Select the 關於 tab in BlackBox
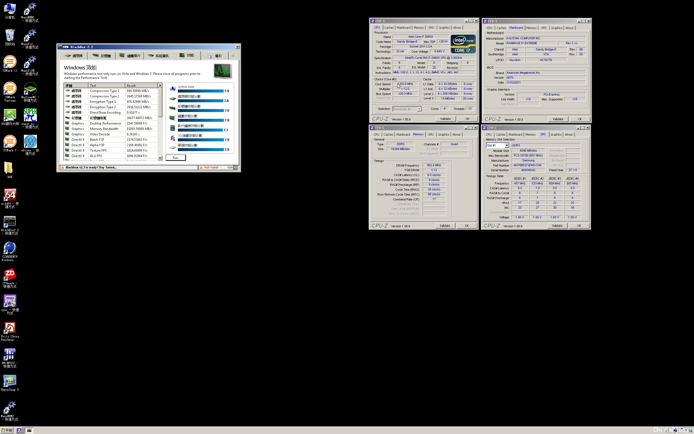 click(214, 56)
